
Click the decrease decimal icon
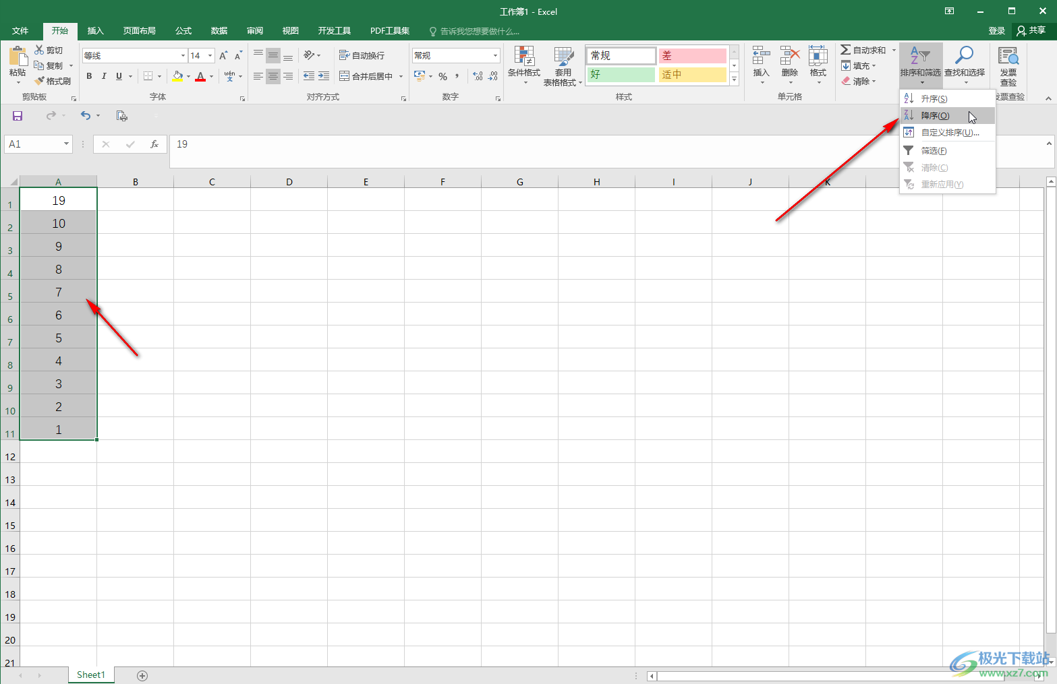click(x=493, y=76)
